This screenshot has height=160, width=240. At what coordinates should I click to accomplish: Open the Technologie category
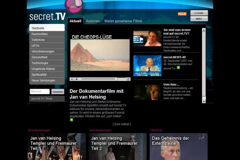click(47, 63)
